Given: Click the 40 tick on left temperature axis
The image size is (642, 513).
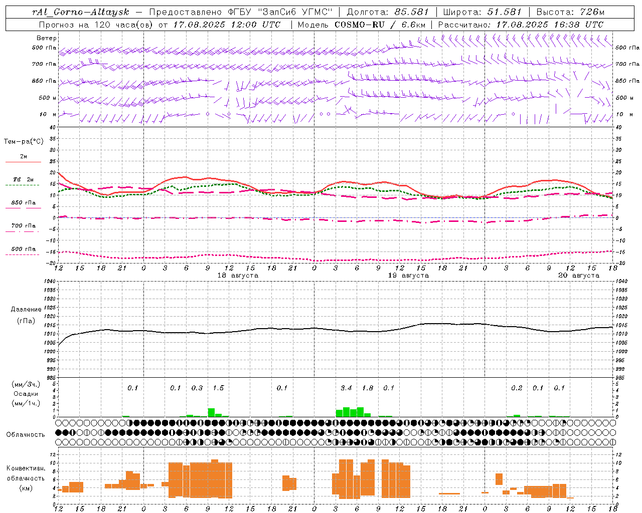Looking at the screenshot, I should pyautogui.click(x=52, y=127).
